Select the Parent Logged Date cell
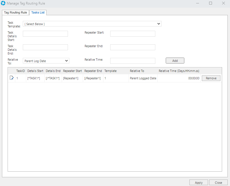230x186 pixels. tap(143, 78)
